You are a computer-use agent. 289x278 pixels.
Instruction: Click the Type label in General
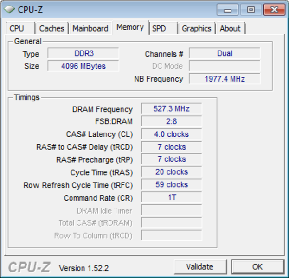tap(31, 54)
